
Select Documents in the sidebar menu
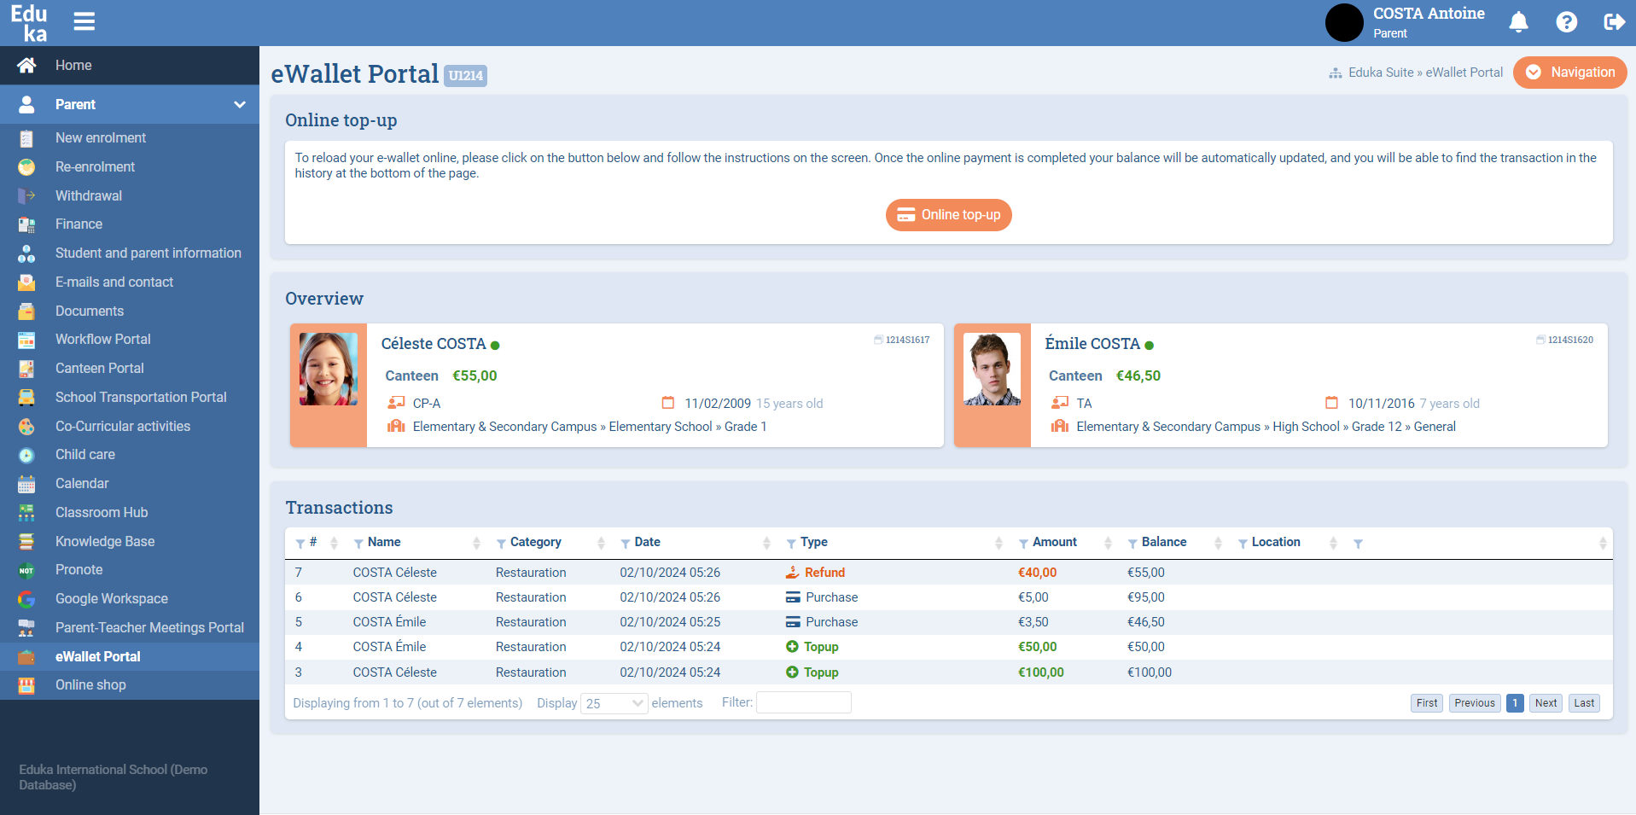pyautogui.click(x=26, y=311)
